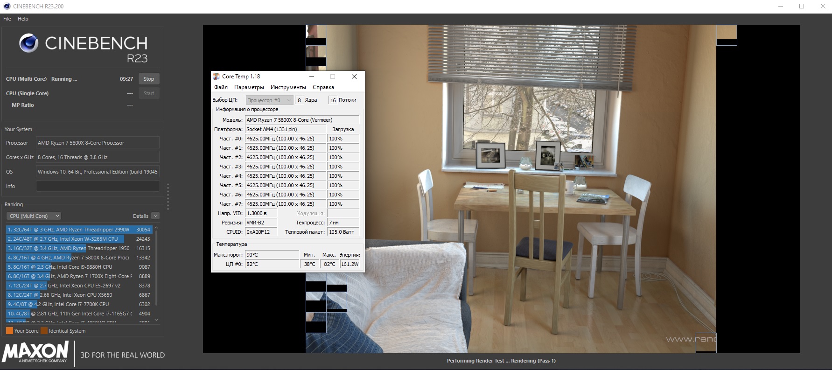Screen dimensions: 832x370
Task: Click the Cores x GHz field
Action: pyautogui.click(x=98, y=157)
